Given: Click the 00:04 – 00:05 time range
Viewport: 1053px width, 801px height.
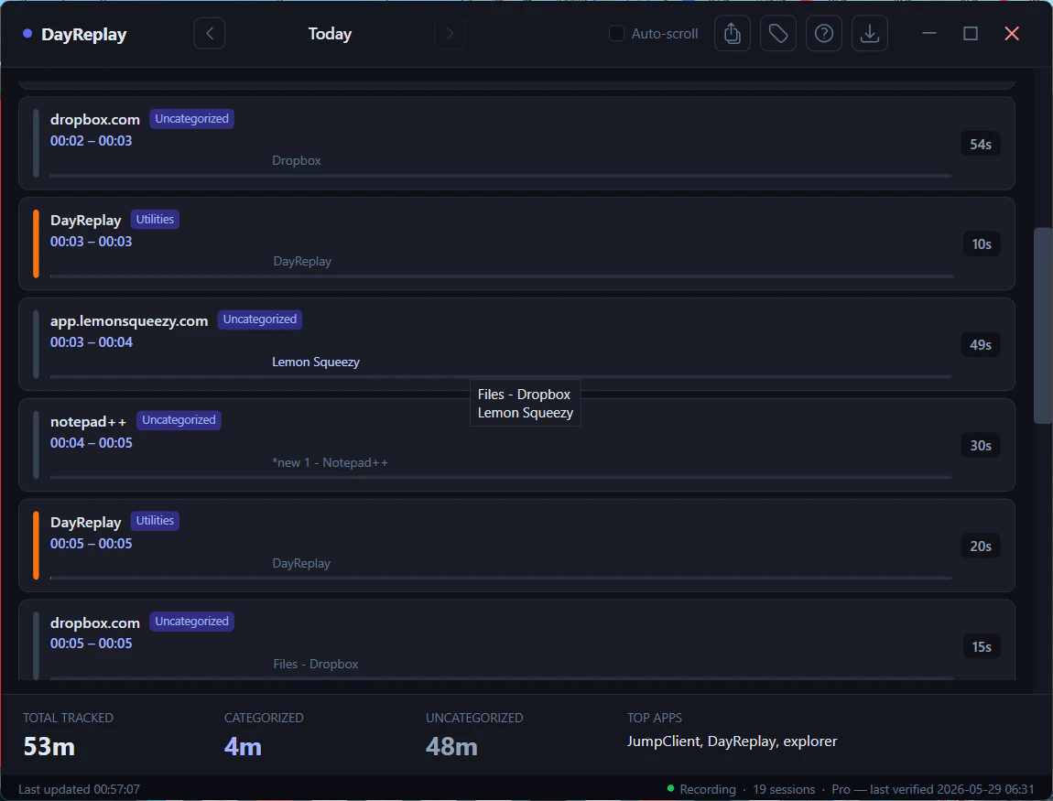Looking at the screenshot, I should coord(92,443).
